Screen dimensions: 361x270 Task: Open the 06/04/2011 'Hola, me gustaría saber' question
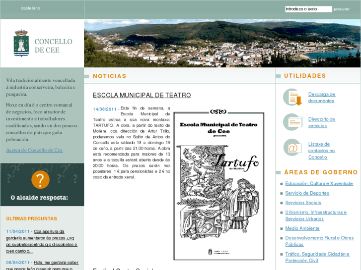coord(42,266)
